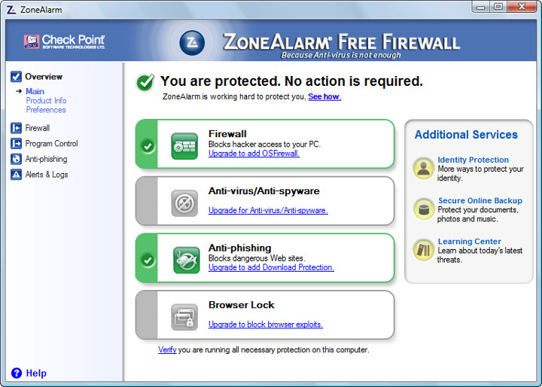Click the Browser Lock icon

[x=184, y=317]
